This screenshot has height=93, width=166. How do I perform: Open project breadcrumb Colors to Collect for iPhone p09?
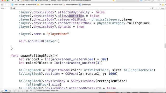[24, 5]
